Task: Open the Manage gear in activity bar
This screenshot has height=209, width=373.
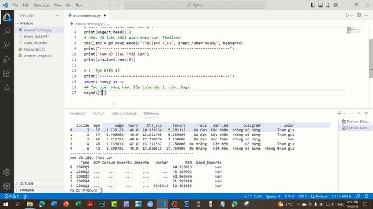Action: [x=7, y=186]
